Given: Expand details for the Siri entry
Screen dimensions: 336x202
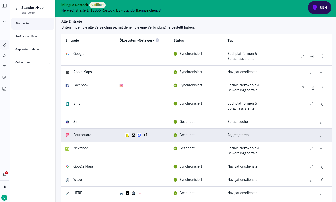Looking at the screenshot, I should coord(322,122).
